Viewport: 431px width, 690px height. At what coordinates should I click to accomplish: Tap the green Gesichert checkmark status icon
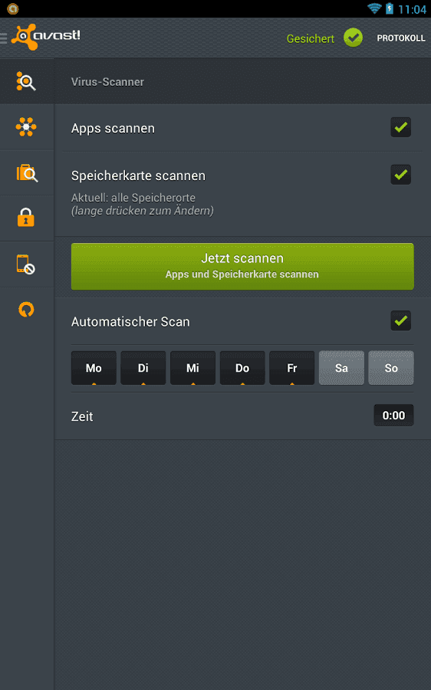353,38
